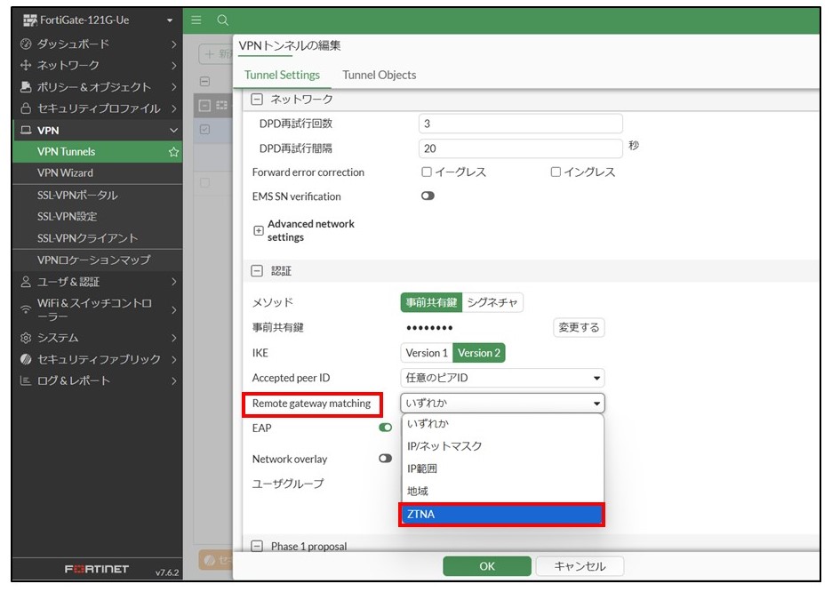Choose IP範囲 option
Viewport: 832px width, 592px height.
click(x=502, y=468)
